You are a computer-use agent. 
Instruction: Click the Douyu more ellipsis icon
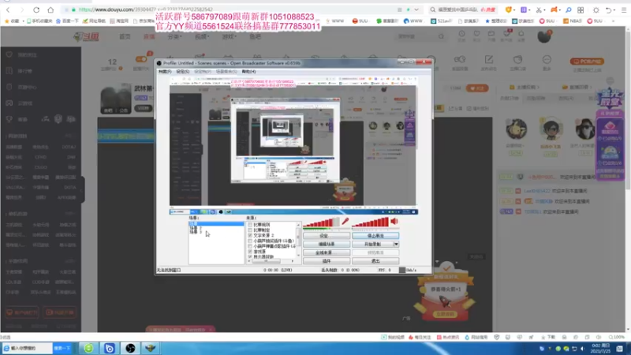click(547, 60)
